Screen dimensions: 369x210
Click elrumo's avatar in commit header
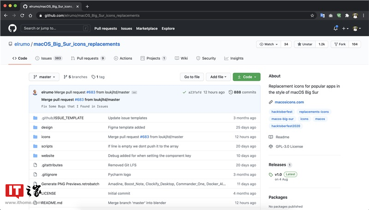(x=35, y=92)
